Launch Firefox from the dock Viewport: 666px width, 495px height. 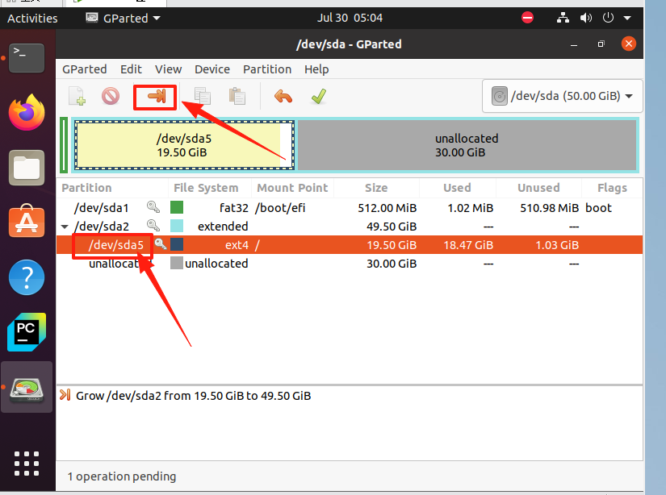click(27, 112)
